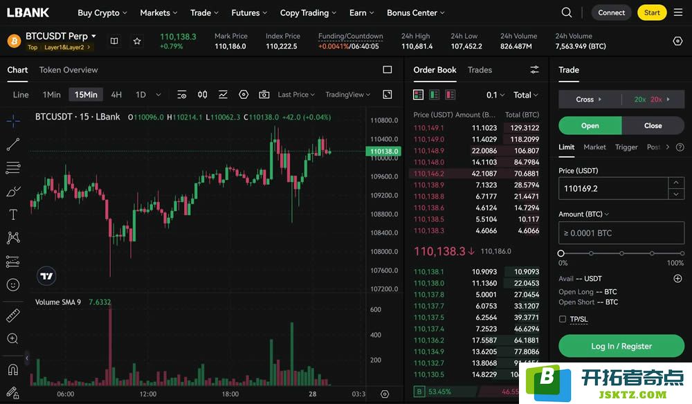Toggle the lock drawings pencil tool

(12, 392)
